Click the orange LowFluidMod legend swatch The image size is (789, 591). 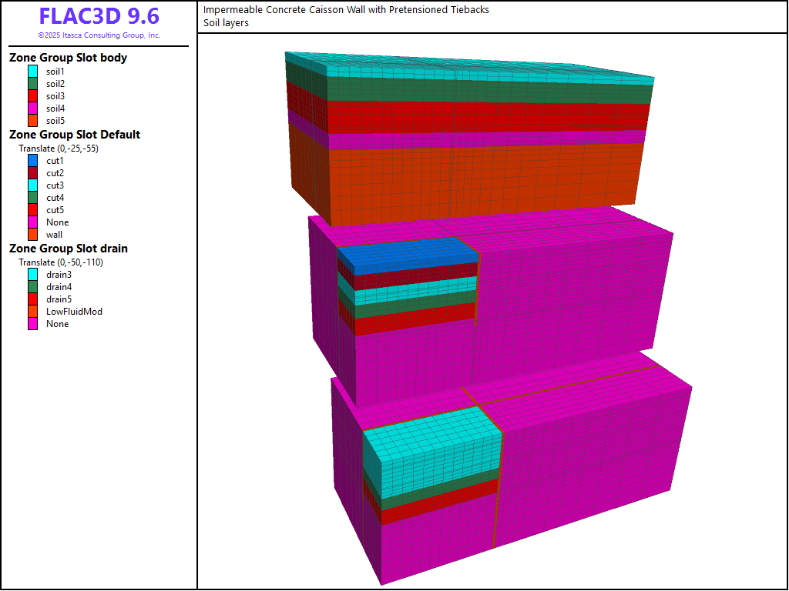(32, 311)
